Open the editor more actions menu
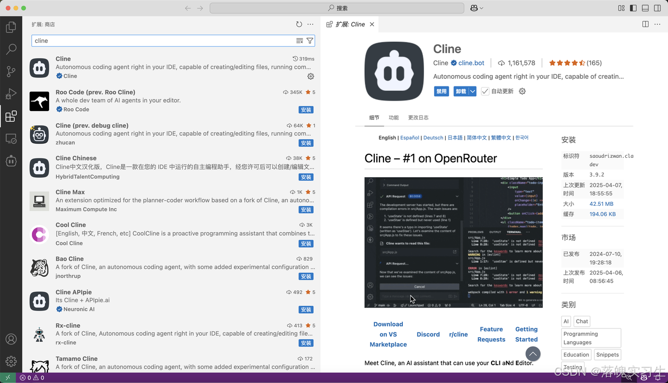 click(x=657, y=24)
